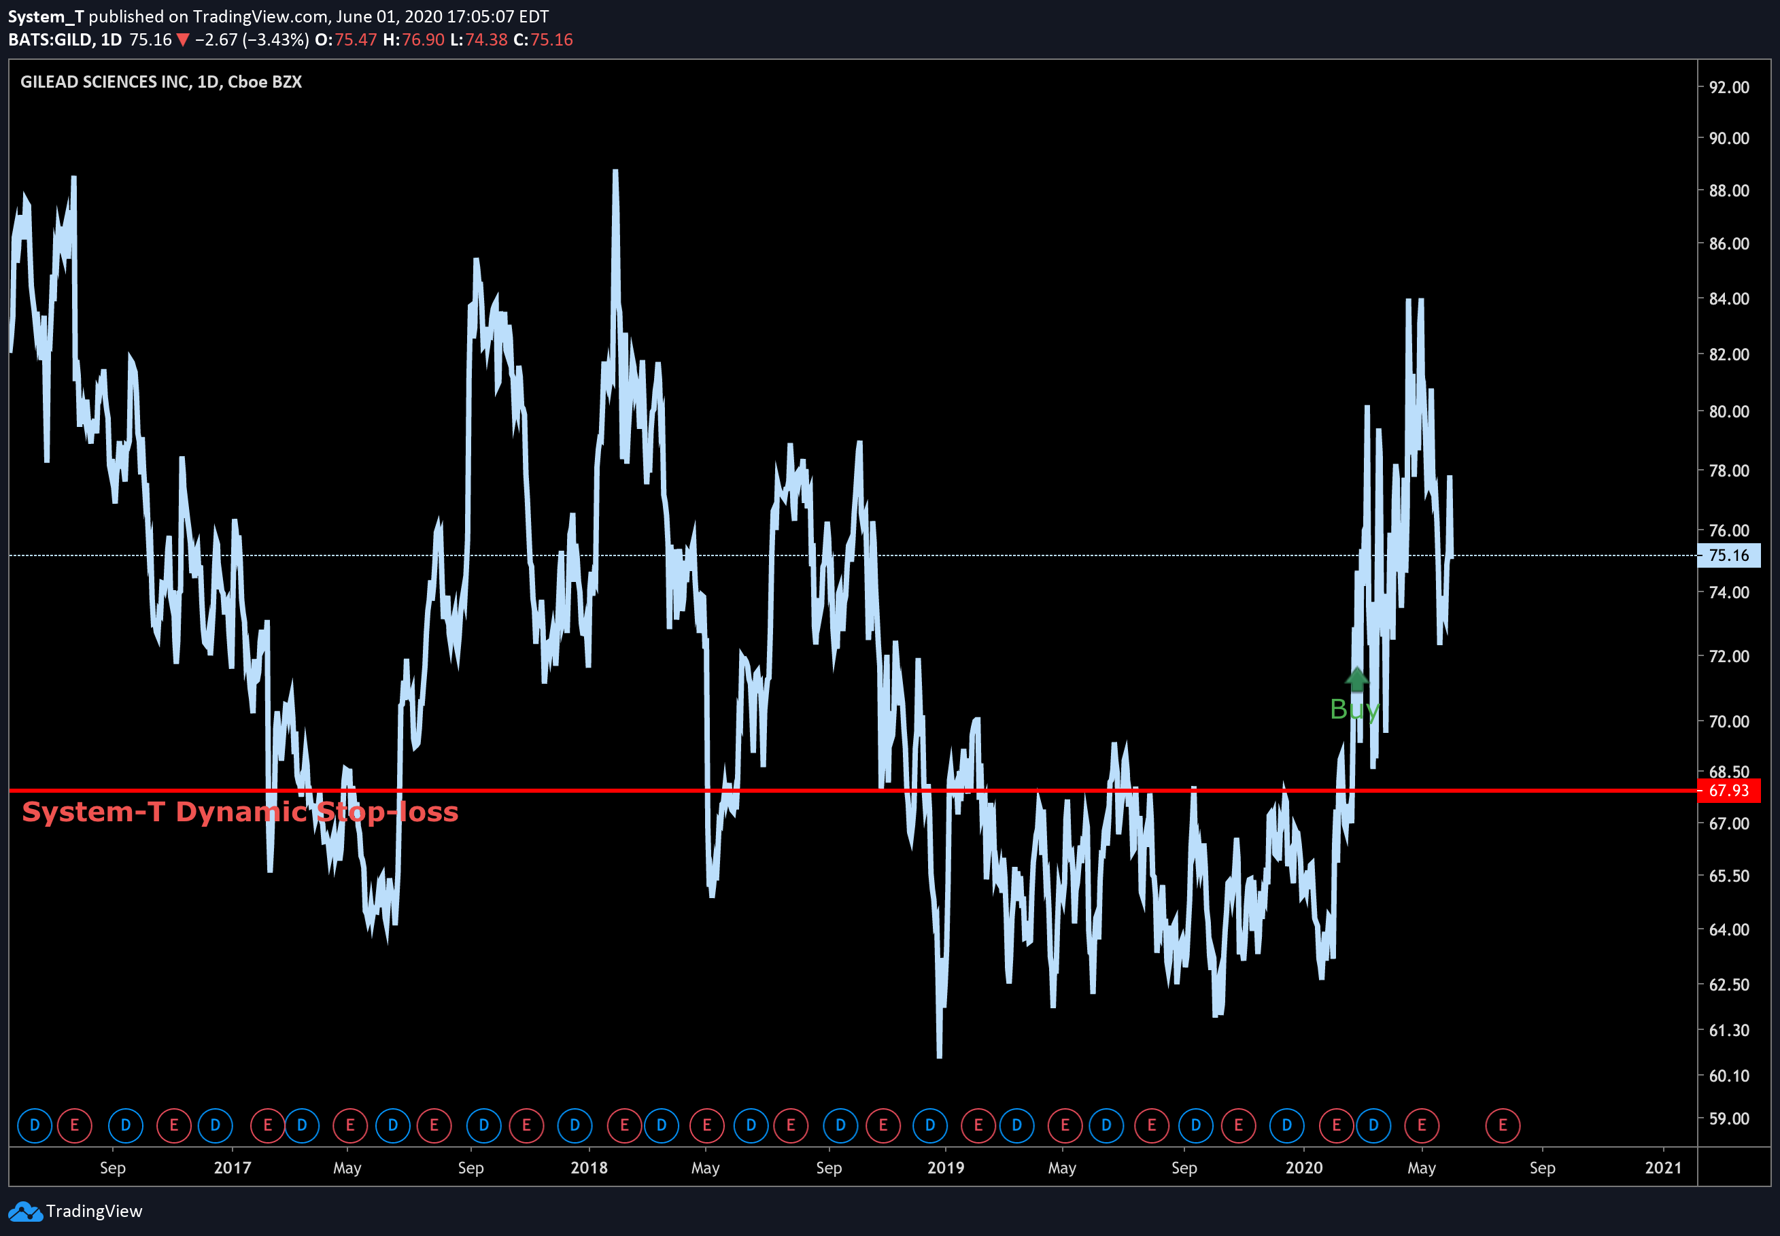The height and width of the screenshot is (1236, 1780).
Task: Click the open value O:75.47
Action: click(x=346, y=40)
